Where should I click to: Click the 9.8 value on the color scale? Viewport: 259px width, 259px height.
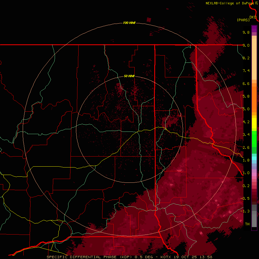[x=246, y=32]
